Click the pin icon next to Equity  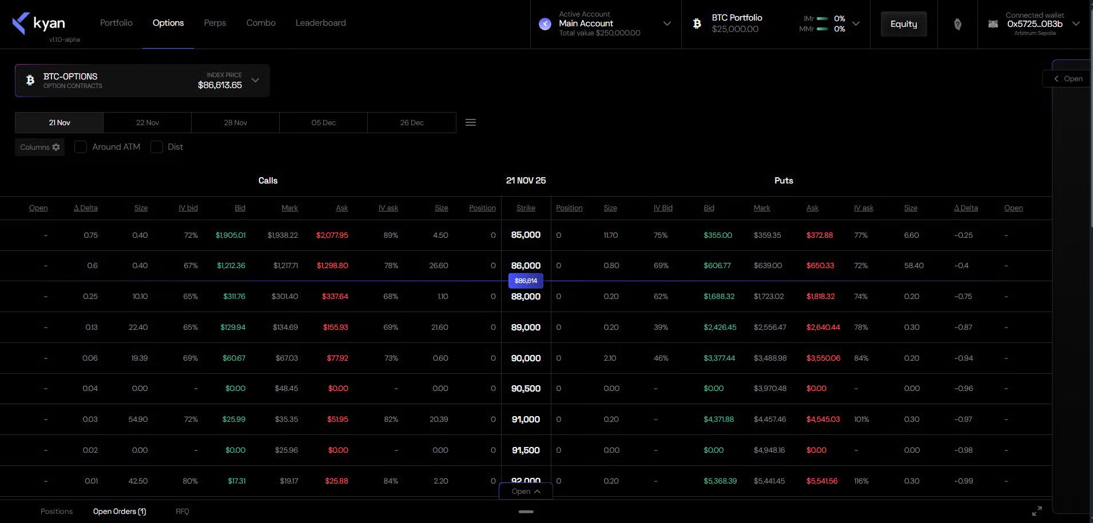point(957,24)
